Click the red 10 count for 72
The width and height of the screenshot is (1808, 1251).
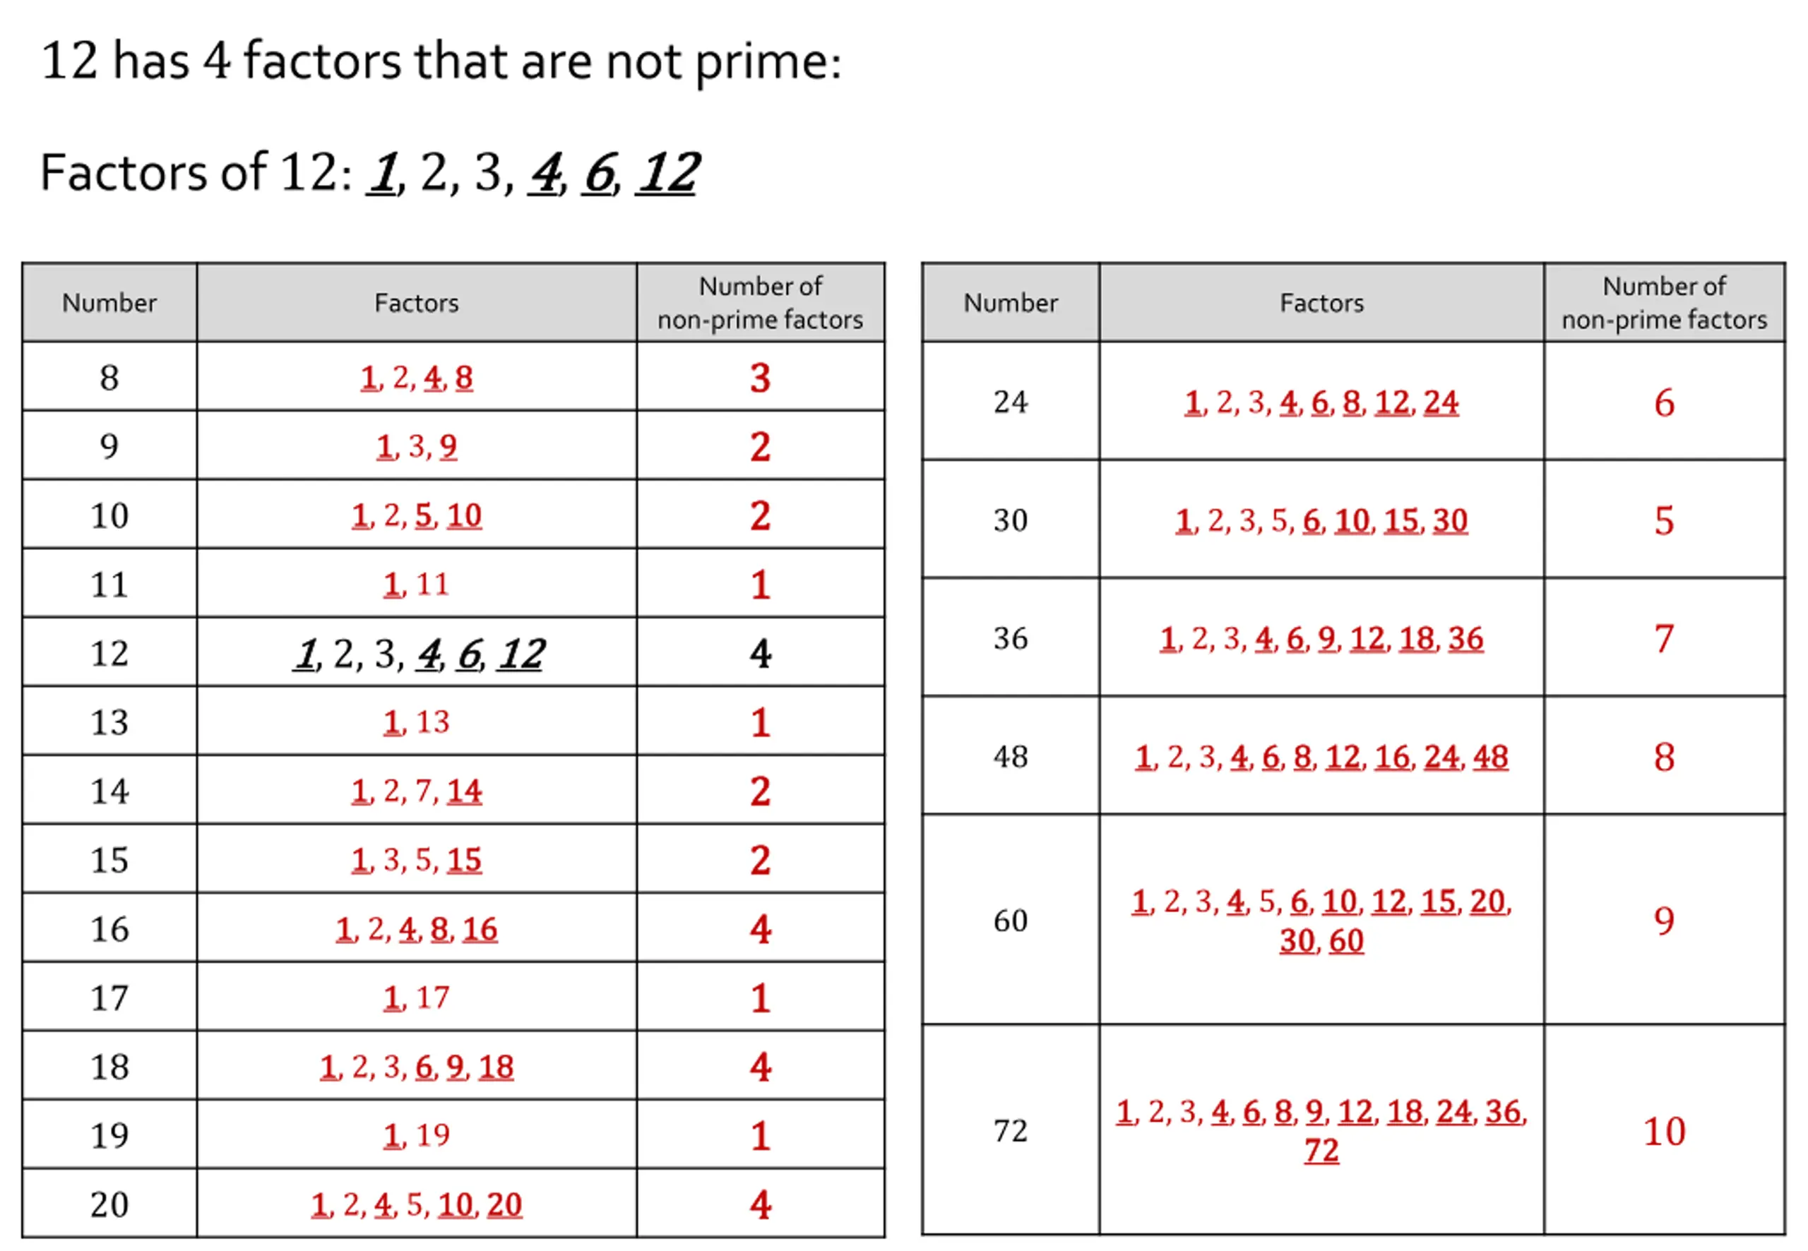click(1664, 1130)
